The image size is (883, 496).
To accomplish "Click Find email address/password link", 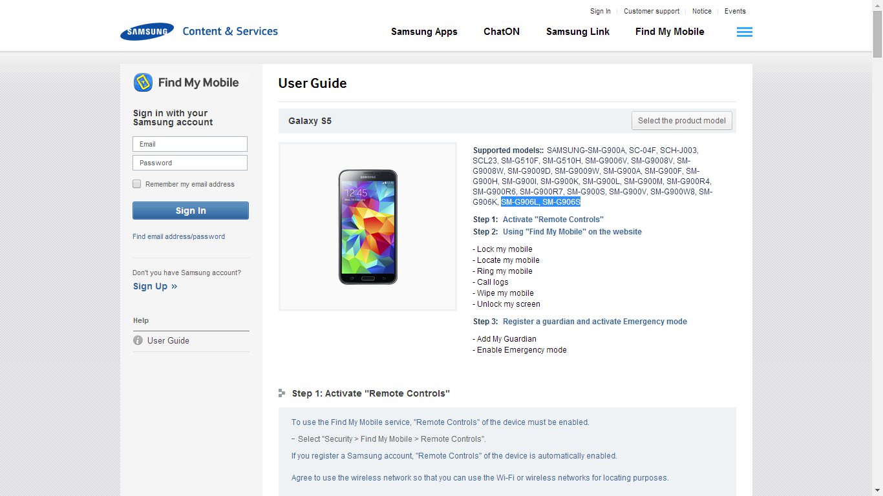I will coord(178,237).
